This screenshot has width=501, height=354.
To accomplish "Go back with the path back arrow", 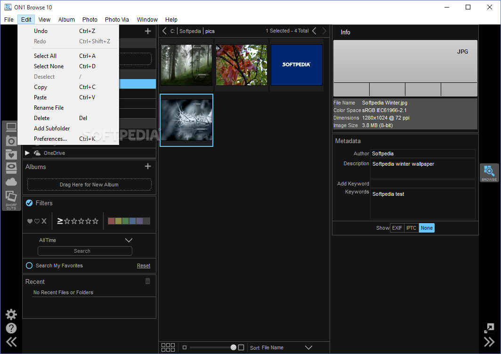I will (x=164, y=31).
